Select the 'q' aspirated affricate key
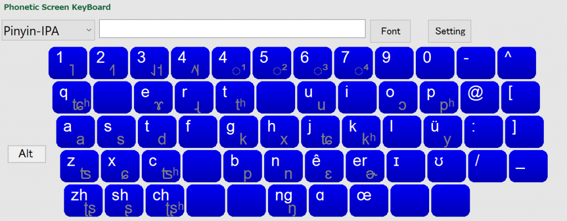The height and width of the screenshot is (221, 567). 71,97
